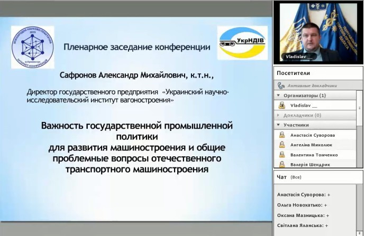
Task: Click the УкрНДІВ logo on the slide
Action: [x=242, y=43]
